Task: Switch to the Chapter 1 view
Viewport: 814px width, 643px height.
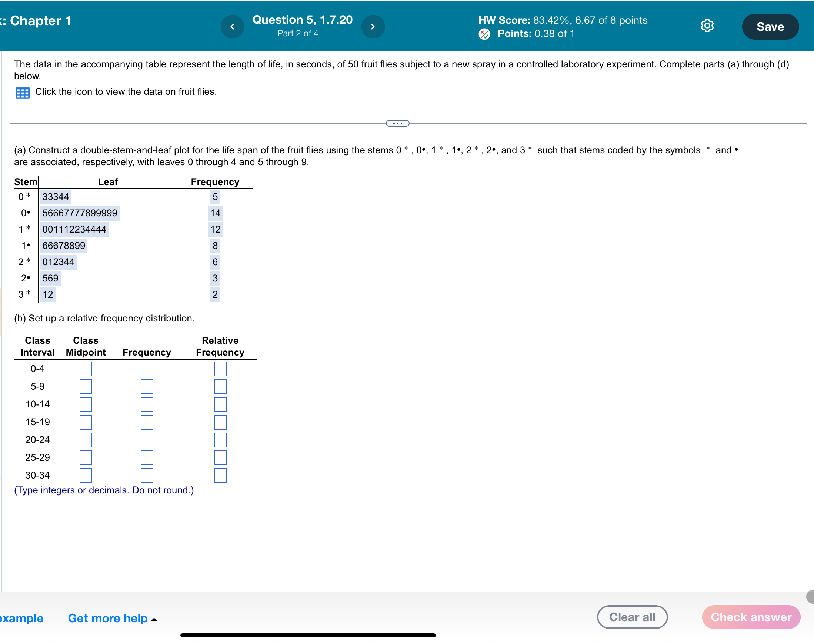Action: pyautogui.click(x=36, y=21)
